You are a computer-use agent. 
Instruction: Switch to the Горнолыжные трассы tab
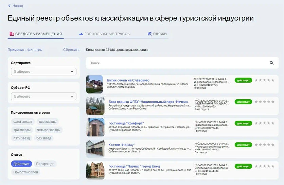point(107,34)
